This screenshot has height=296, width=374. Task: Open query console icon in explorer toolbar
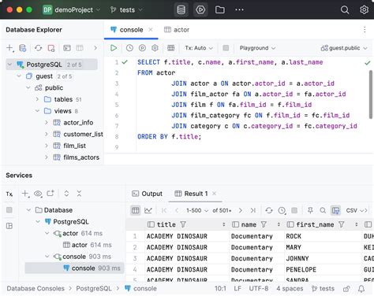pos(67,48)
